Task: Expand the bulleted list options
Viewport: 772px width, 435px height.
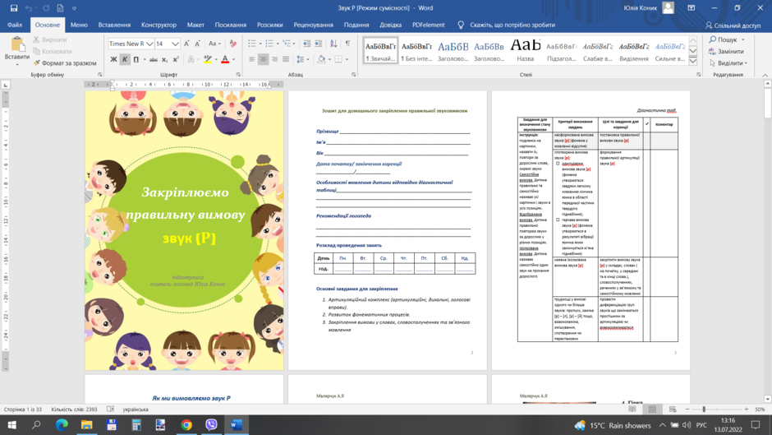Action: click(x=260, y=44)
